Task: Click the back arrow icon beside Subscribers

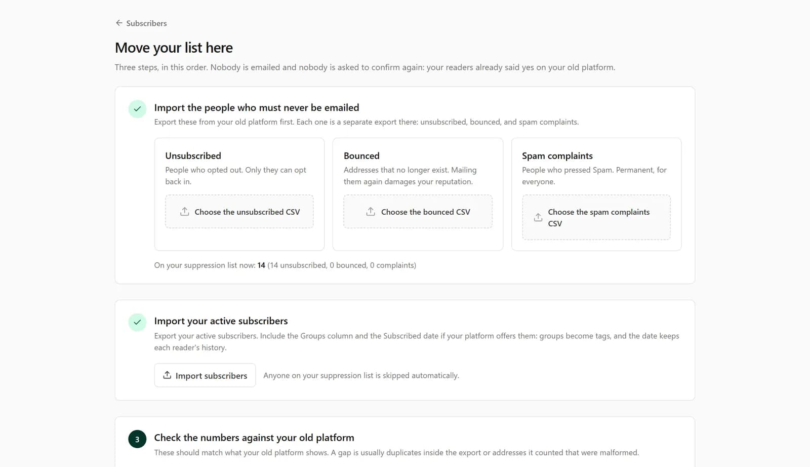Action: (119, 23)
